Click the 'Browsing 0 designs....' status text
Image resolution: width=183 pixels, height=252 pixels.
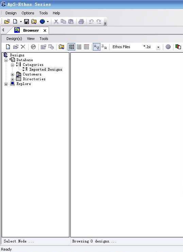point(94,241)
